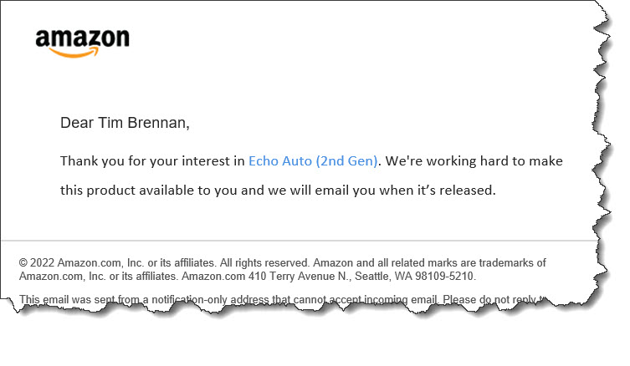Click the word "trademarks" in the footer

[505, 263]
